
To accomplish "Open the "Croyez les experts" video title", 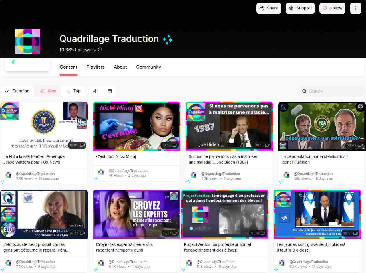I will [124, 247].
